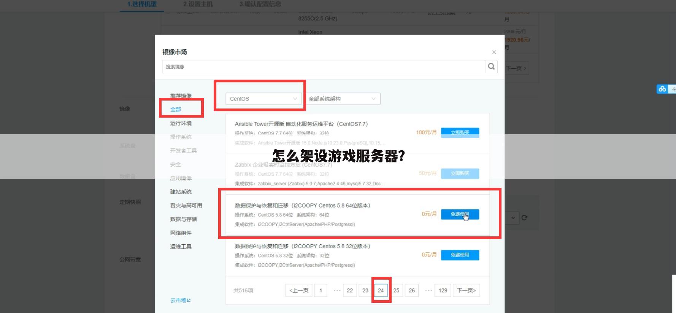Click 免费使用 for i2COOPY 32位版本
The width and height of the screenshot is (676, 313).
point(460,255)
